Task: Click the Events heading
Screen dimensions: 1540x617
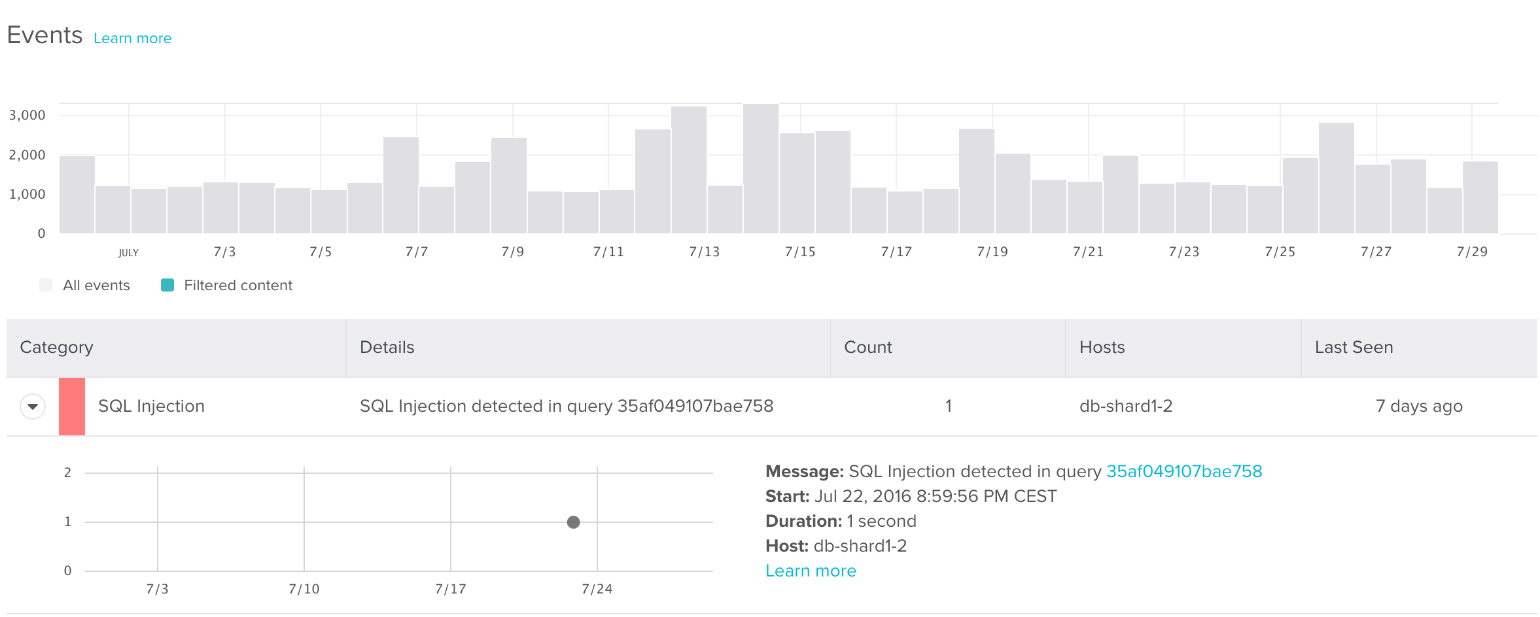Action: coord(45,35)
